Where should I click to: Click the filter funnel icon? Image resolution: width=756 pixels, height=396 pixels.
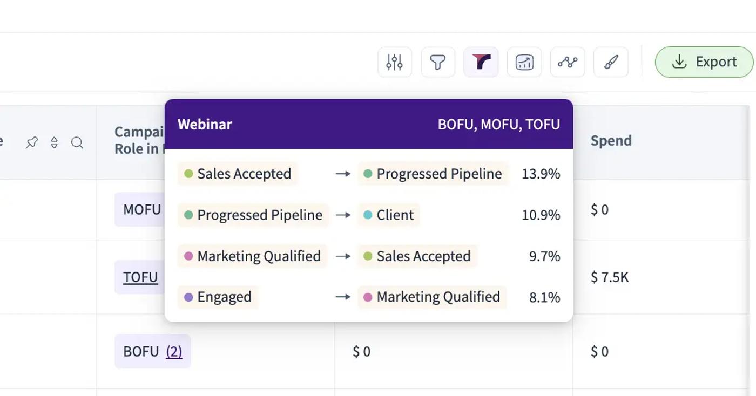[x=438, y=62]
